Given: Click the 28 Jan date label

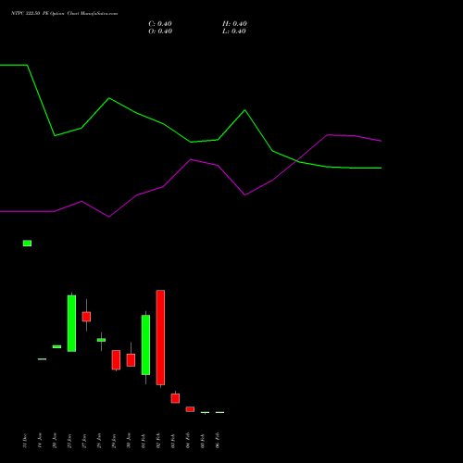Looking at the screenshot, I should [x=99, y=441].
